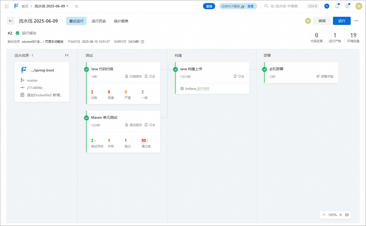Open the Artifacts package item
Screen dimensions: 366x226
(x=195, y=89)
